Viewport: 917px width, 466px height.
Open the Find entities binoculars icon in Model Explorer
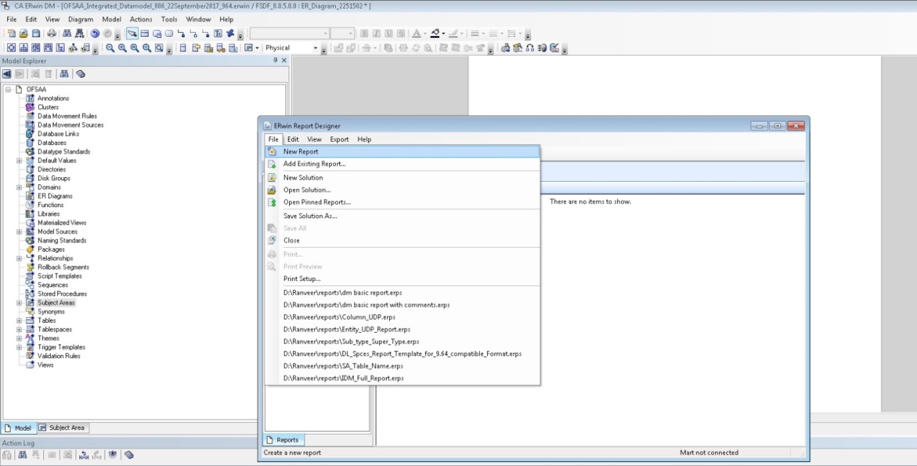point(64,74)
